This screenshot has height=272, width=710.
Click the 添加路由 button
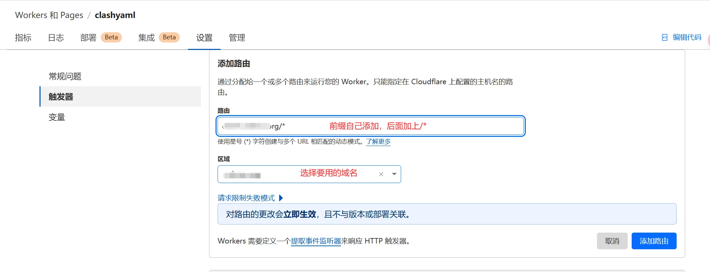(x=653, y=241)
